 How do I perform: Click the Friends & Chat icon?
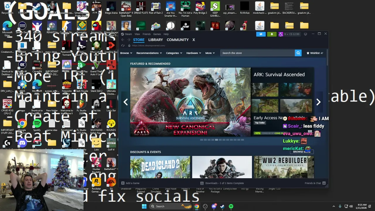(324, 183)
